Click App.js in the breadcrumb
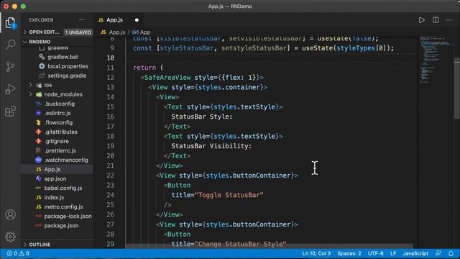The width and height of the screenshot is (460, 259). coord(116,32)
